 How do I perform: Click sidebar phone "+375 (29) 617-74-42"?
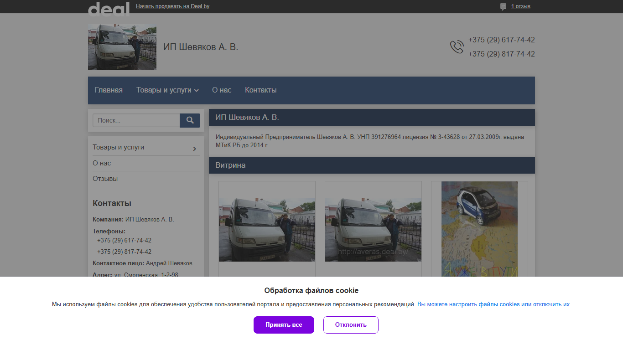coord(124,240)
